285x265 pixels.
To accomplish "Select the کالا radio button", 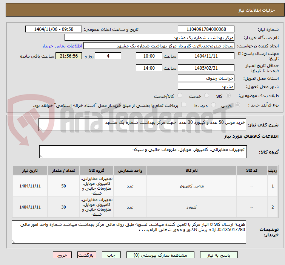I will point(228,96).
